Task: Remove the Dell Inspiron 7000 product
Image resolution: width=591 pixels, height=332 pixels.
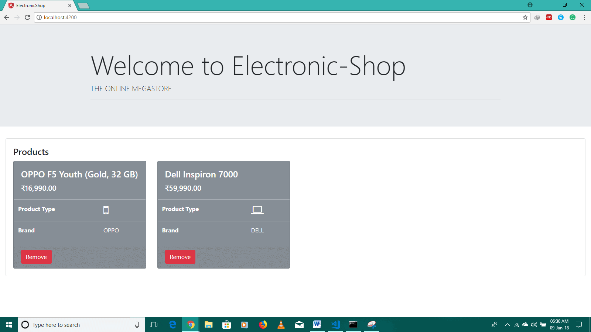Action: (180, 257)
